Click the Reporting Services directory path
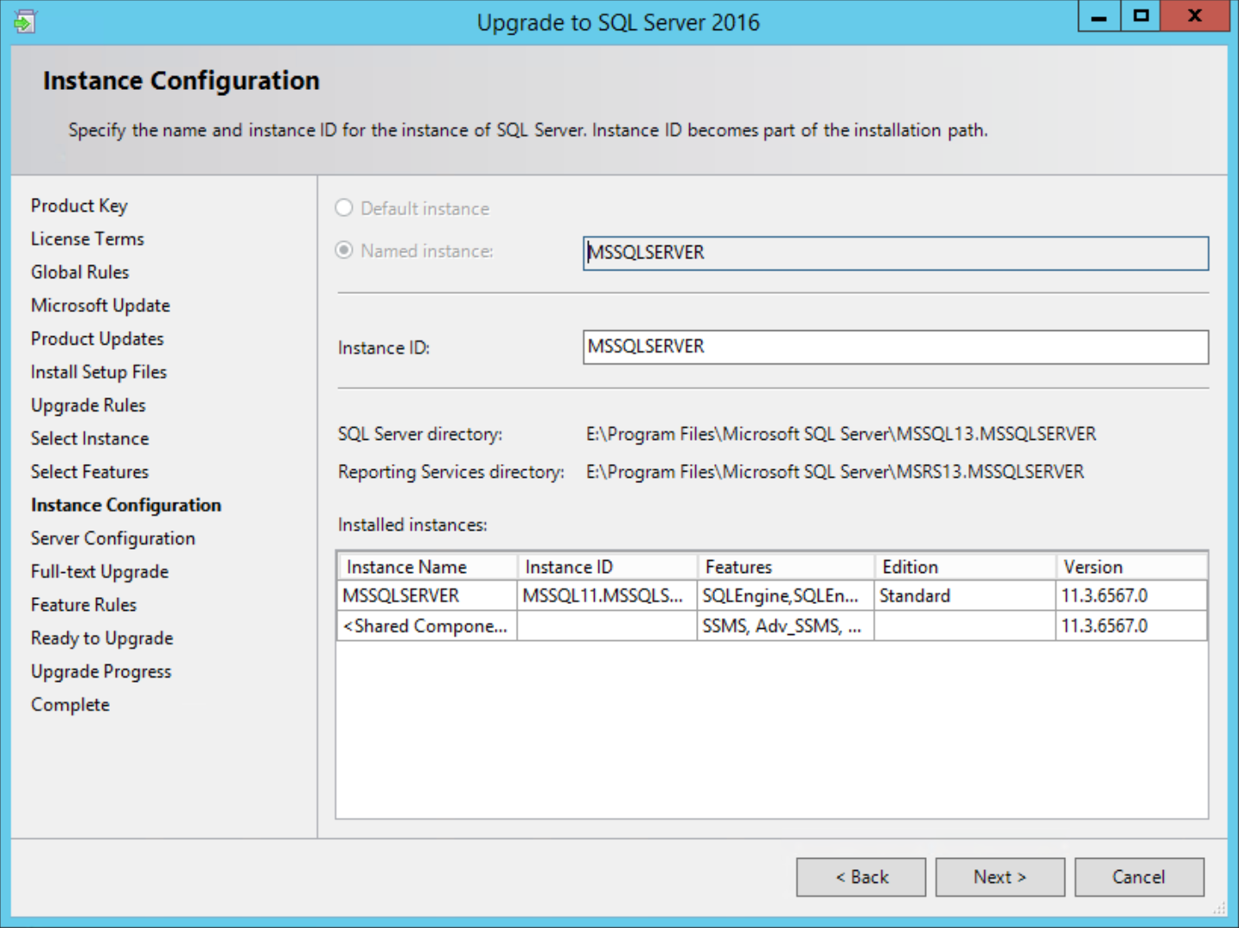The height and width of the screenshot is (928, 1239). [x=834, y=472]
